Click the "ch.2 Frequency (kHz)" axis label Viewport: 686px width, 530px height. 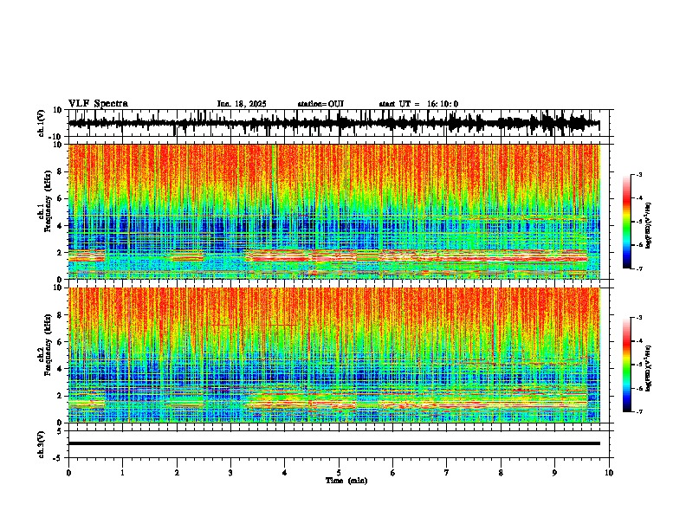click(x=45, y=345)
